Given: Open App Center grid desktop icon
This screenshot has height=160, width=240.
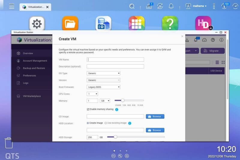Looking at the screenshot, I should coord(137,24).
